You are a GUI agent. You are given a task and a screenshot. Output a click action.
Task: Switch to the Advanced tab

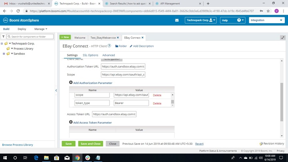coord(108,55)
